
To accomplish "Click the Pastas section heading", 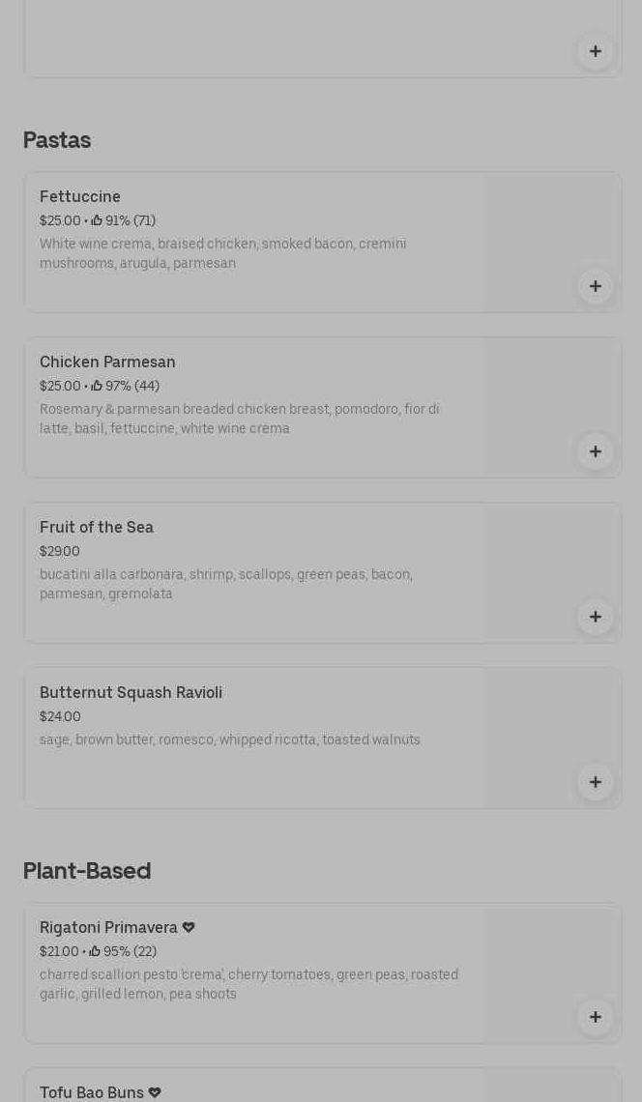I will click(x=57, y=140).
